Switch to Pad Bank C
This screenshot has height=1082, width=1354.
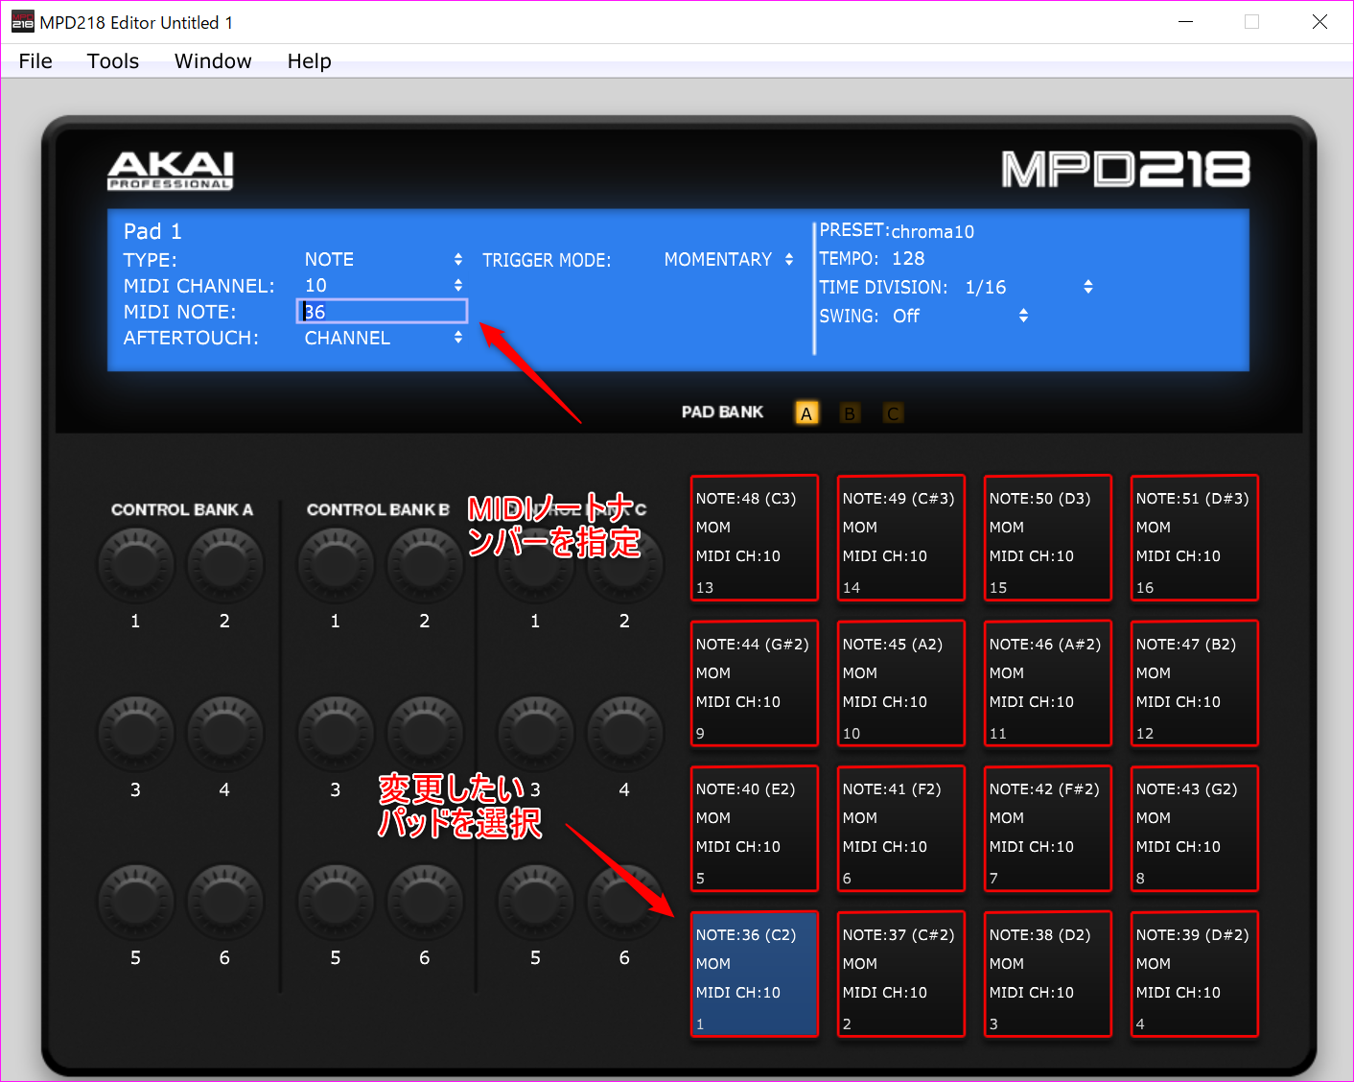[893, 413]
